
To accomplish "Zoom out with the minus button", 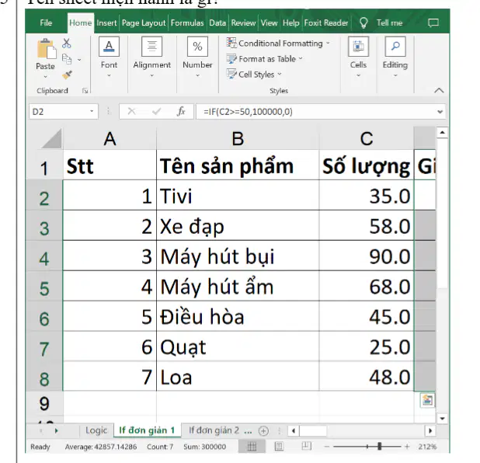I will [327, 447].
